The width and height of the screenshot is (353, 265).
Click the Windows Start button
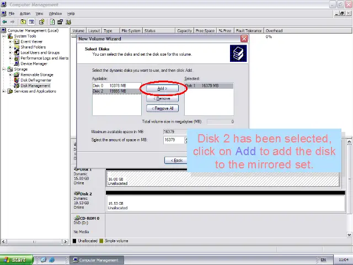click(x=17, y=260)
